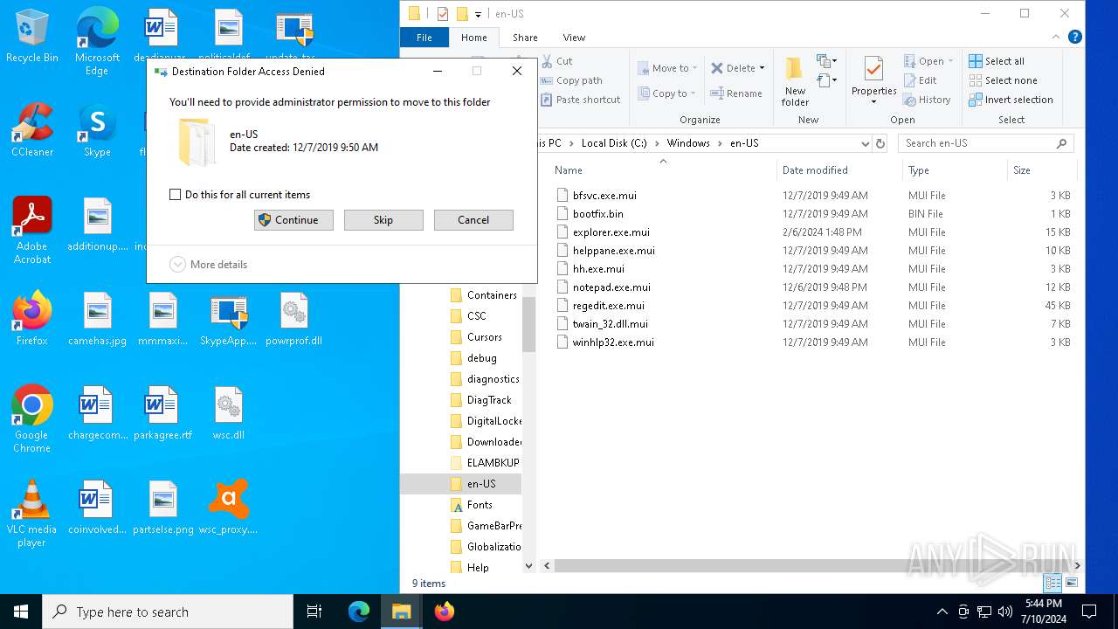Select wsc_proxy Avast icon on desktop
The width and height of the screenshot is (1118, 629).
click(228, 508)
